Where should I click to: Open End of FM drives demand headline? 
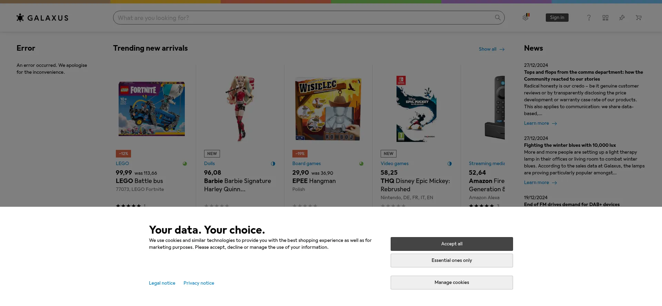[x=572, y=205]
